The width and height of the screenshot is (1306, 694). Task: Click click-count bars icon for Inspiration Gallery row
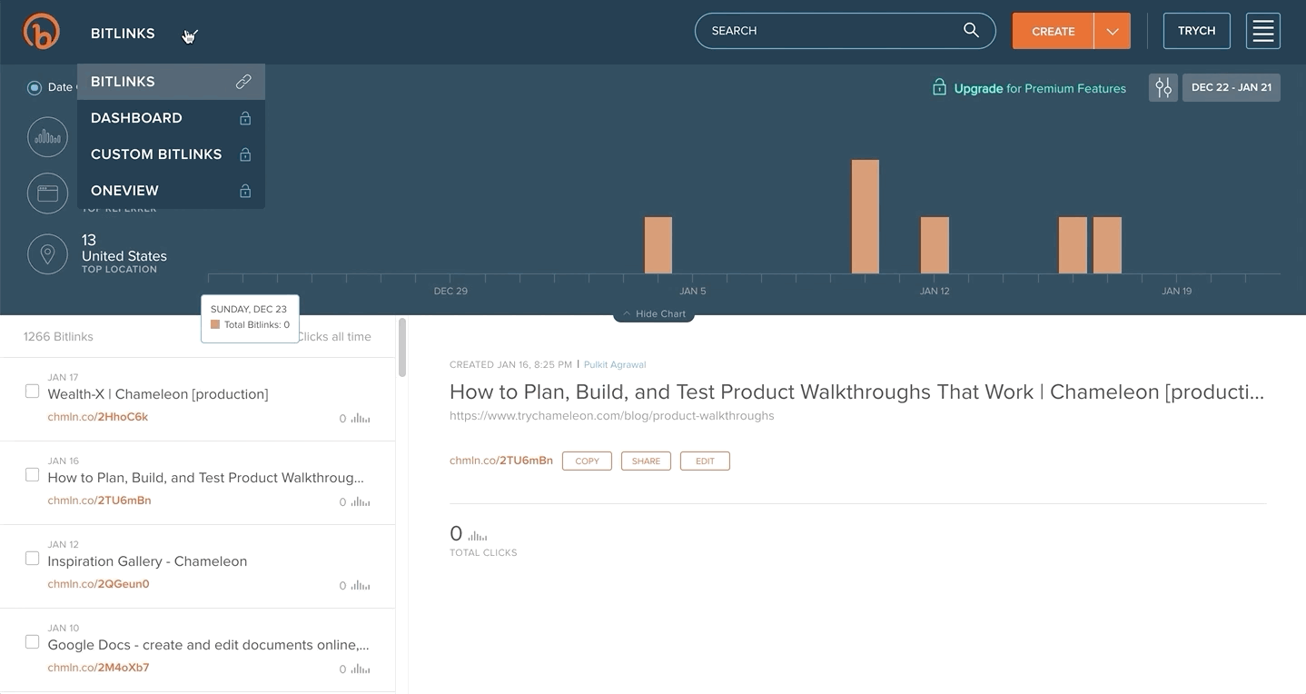point(361,586)
